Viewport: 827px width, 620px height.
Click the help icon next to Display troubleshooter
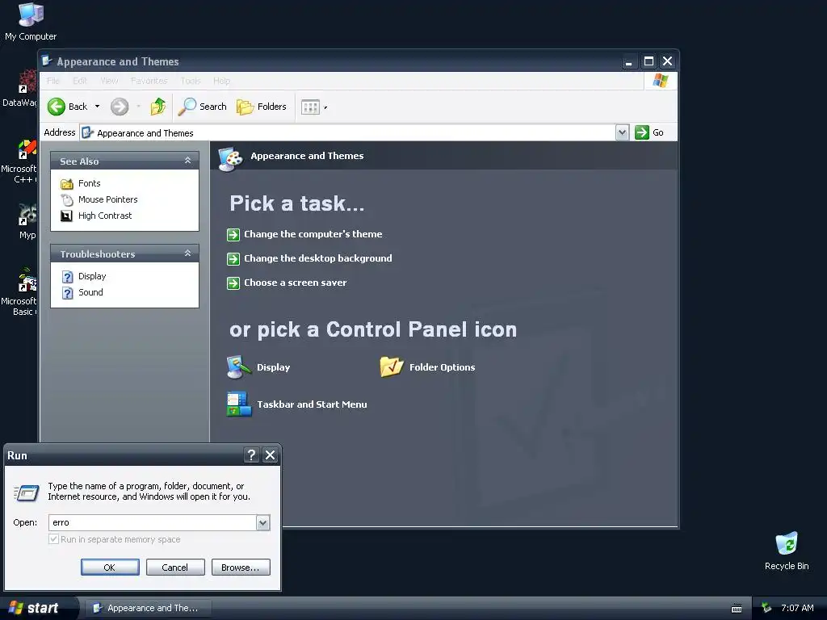68,277
